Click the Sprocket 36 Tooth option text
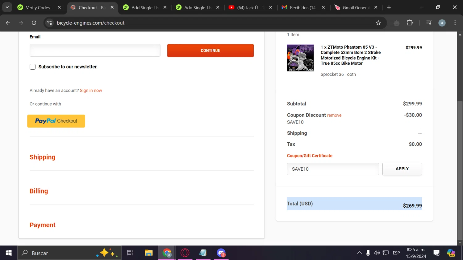Image resolution: width=463 pixels, height=260 pixels. pyautogui.click(x=338, y=74)
